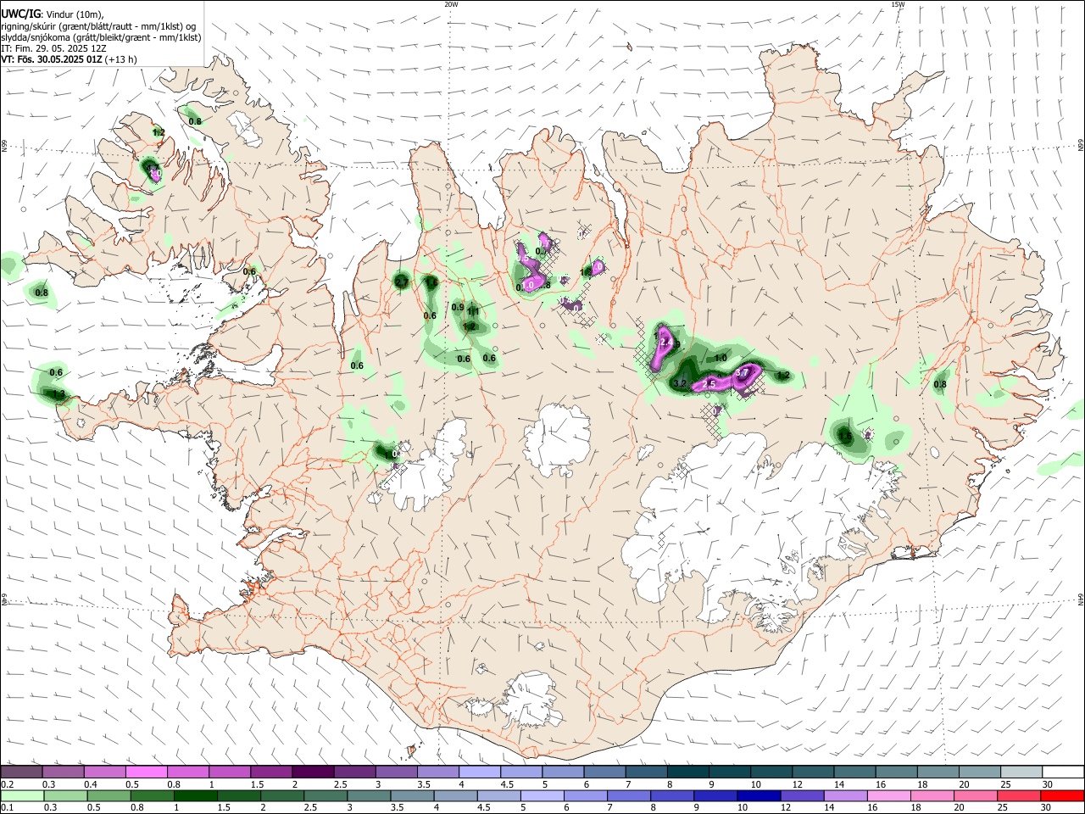The image size is (1085, 814).
Task: Click the darkest green 1–1.5 rain scale swatch
Action: click(x=196, y=796)
